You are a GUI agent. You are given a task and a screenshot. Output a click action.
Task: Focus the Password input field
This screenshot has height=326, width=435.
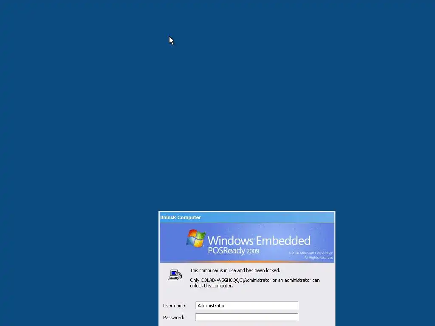coord(247,317)
